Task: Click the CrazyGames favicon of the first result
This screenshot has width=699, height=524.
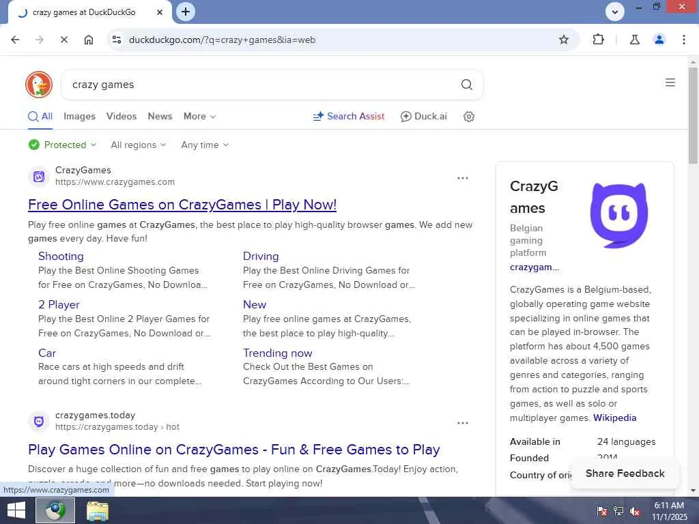Action: click(x=39, y=177)
